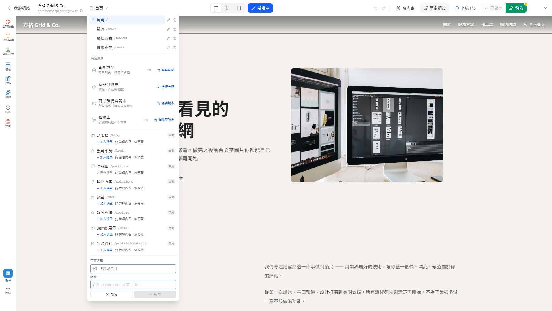Edit the 聯絡諮詢 page with pencil icon

168,48
